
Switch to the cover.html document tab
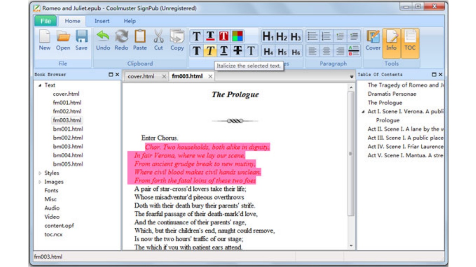click(x=141, y=76)
